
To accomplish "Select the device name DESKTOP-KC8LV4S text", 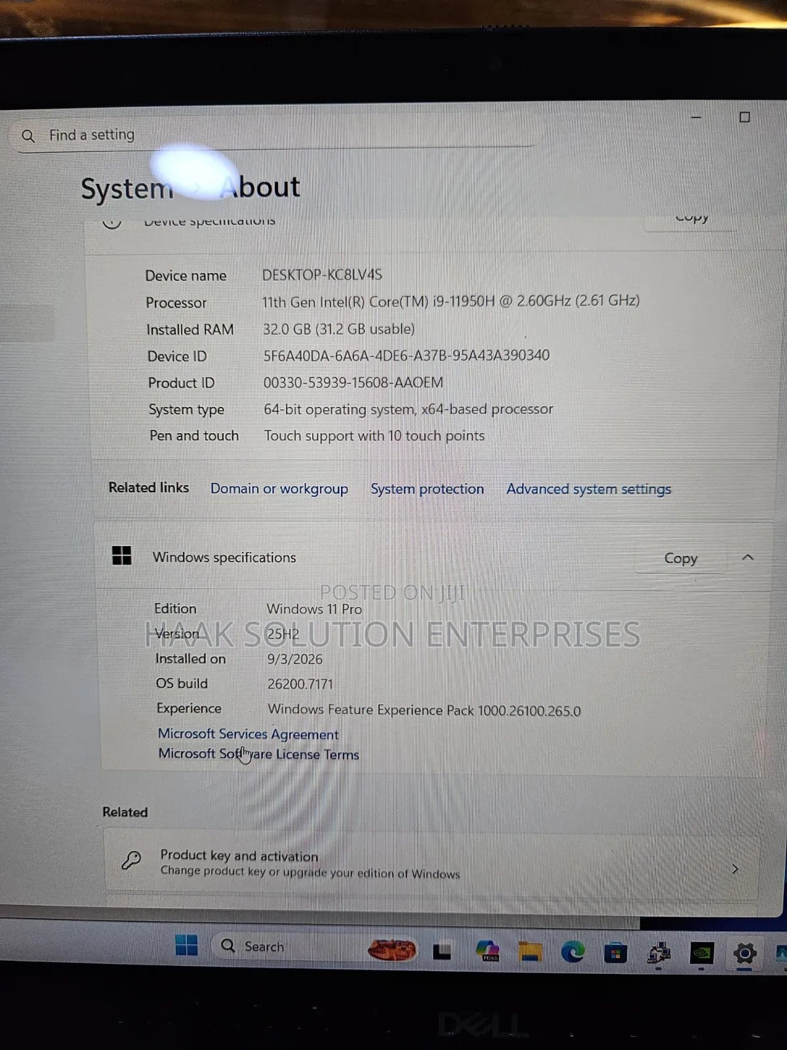I will pyautogui.click(x=322, y=275).
